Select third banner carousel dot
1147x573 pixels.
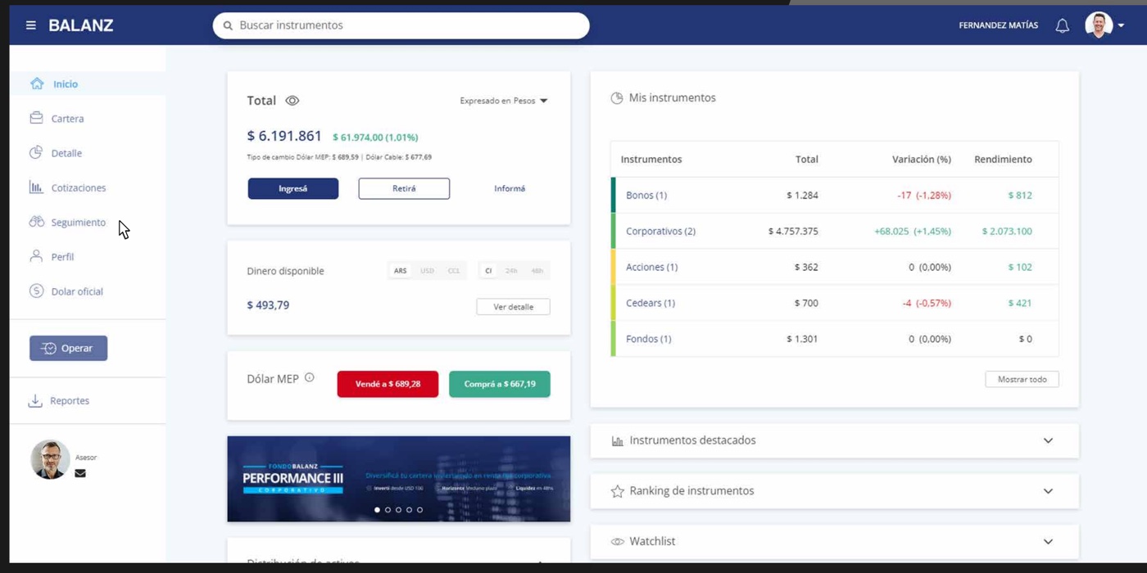399,510
